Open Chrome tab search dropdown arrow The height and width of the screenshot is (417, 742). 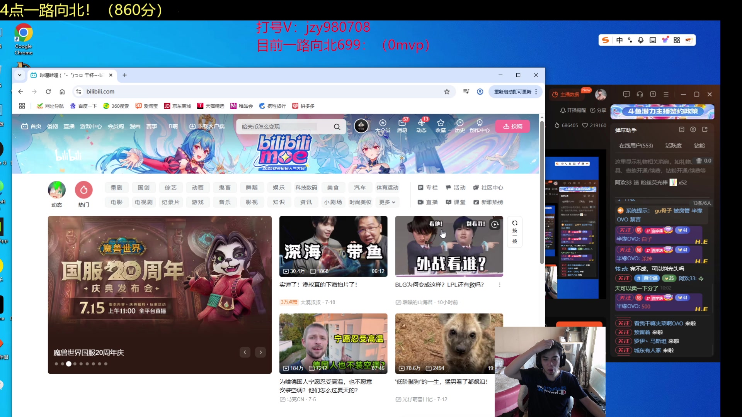pos(20,75)
